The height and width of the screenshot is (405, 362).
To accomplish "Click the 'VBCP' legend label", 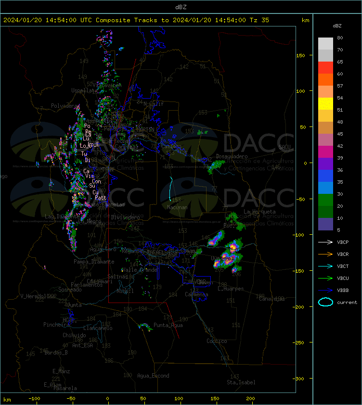I will click(x=343, y=242).
